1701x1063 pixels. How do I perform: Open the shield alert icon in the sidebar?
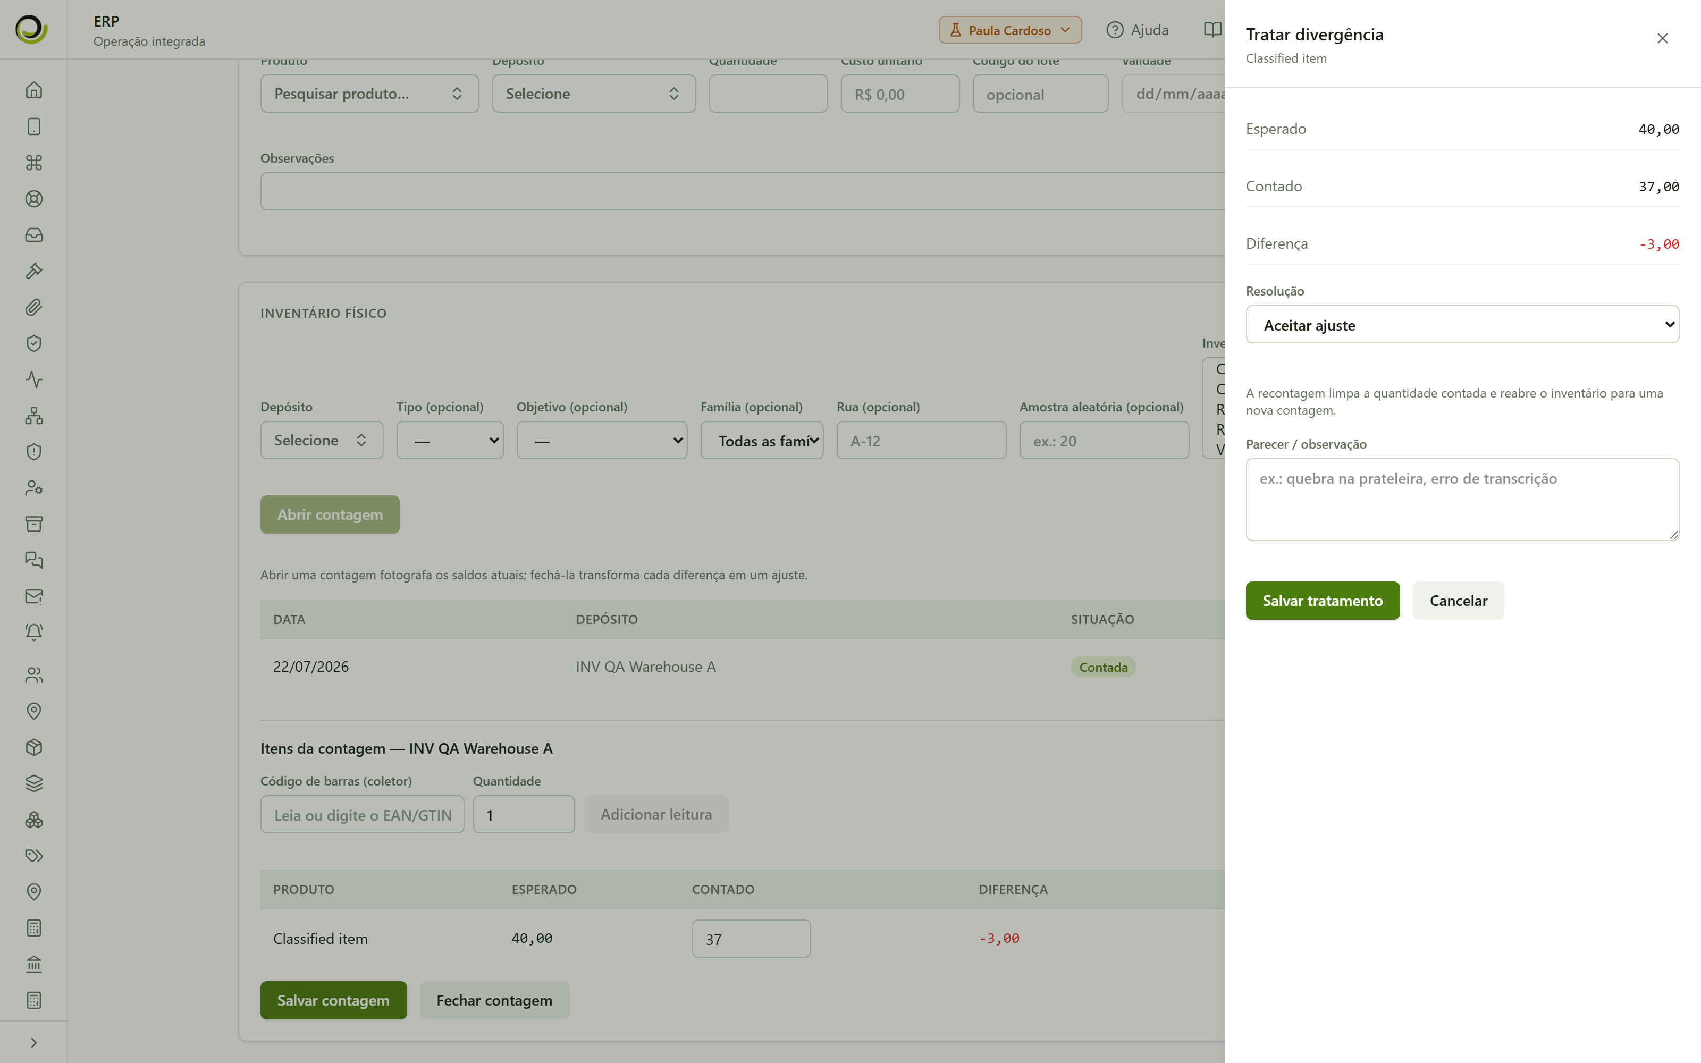pos(33,451)
